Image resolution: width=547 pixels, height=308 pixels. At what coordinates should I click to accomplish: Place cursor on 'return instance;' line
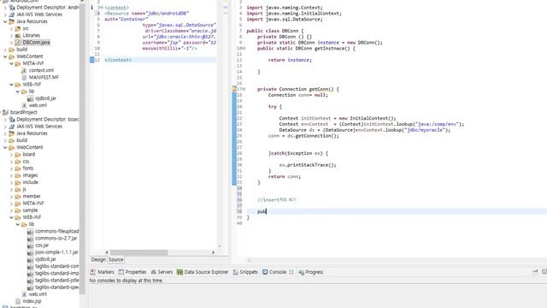pos(290,60)
